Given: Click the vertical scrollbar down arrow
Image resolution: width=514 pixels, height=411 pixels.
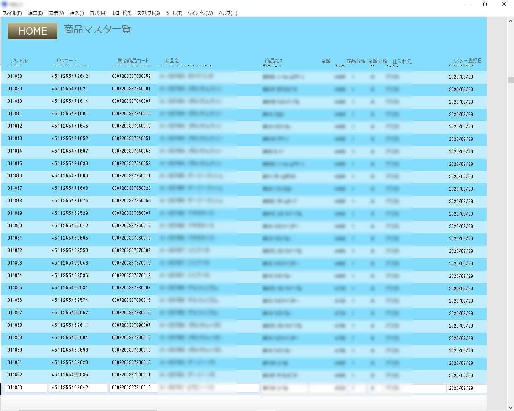Looking at the screenshot, I should tap(510, 407).
